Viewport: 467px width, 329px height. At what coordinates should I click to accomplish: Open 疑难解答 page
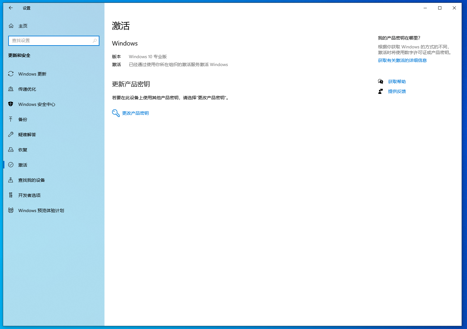coord(54,135)
